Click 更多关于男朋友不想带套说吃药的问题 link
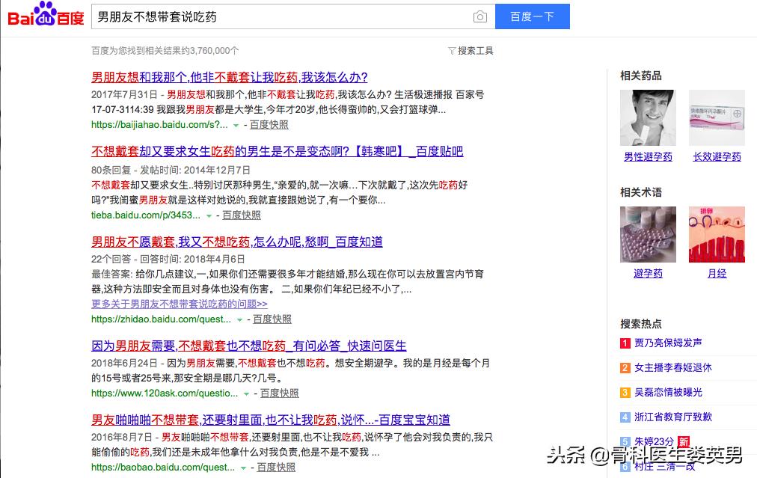 point(180,304)
